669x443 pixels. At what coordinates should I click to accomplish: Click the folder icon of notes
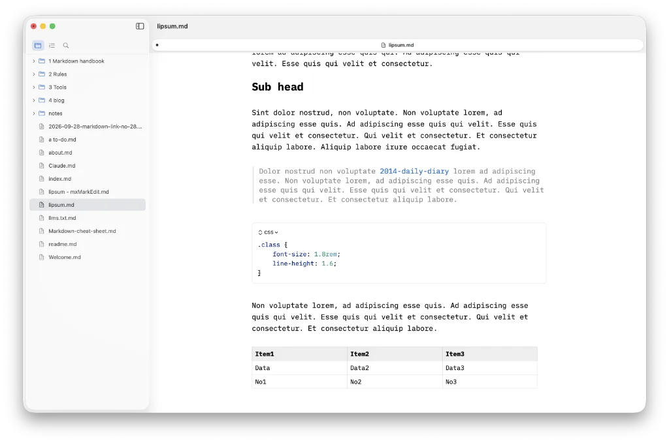[42, 114]
